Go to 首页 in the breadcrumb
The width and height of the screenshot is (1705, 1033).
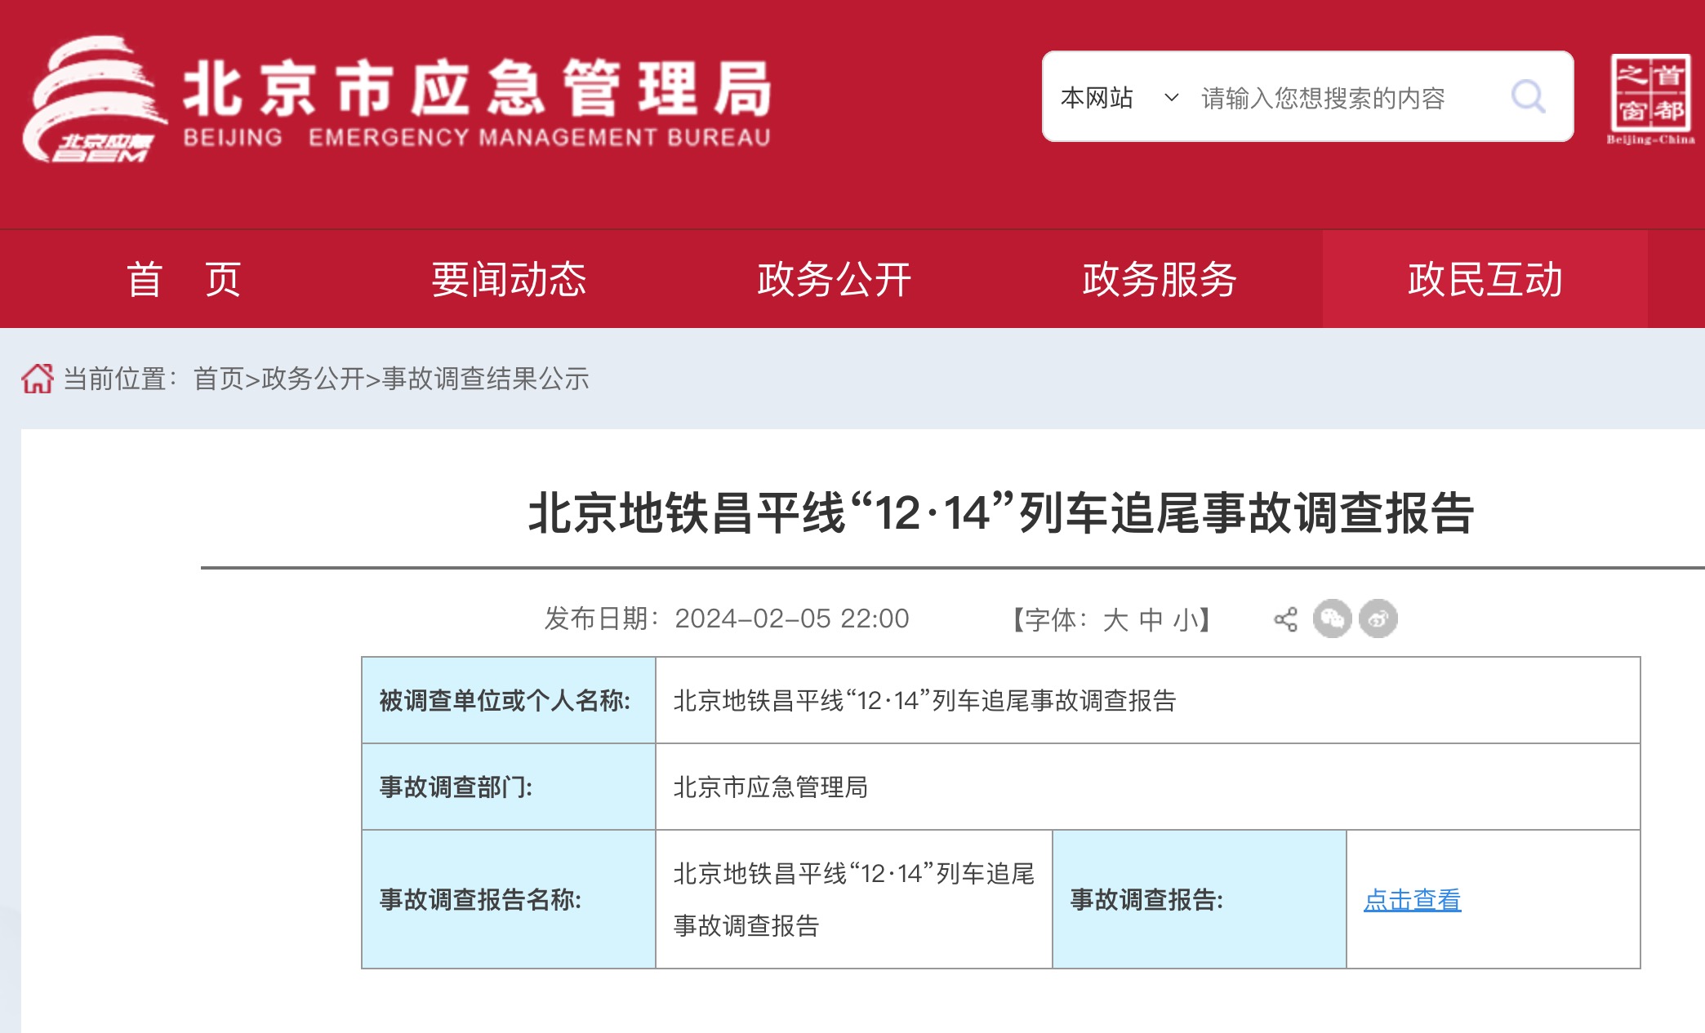218,379
